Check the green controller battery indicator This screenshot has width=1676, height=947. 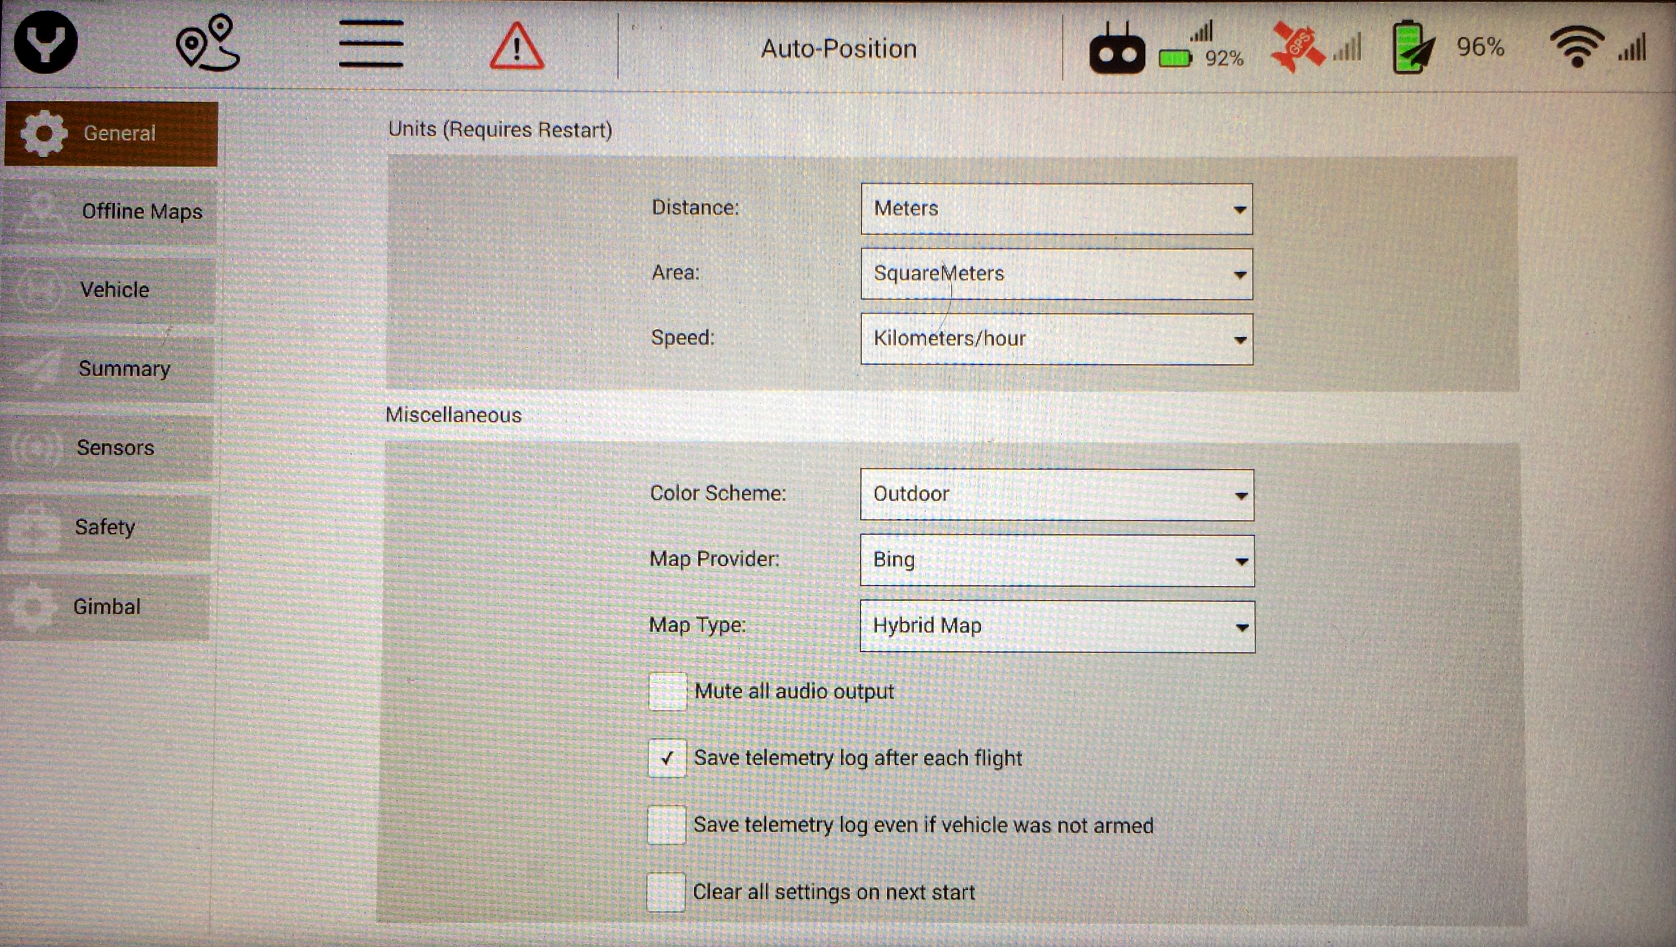1175,59
